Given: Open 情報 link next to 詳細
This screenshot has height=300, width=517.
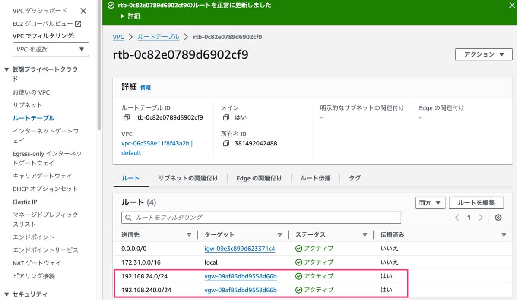Looking at the screenshot, I should pos(146,88).
